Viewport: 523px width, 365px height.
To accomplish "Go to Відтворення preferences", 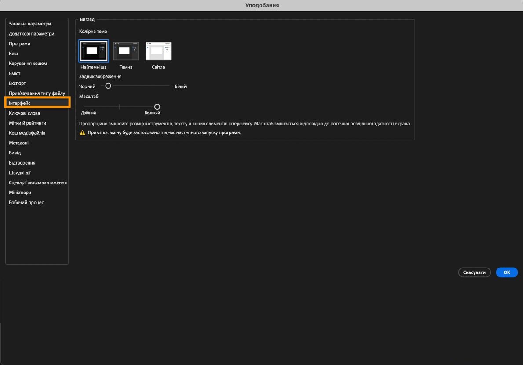I will 22,163.
